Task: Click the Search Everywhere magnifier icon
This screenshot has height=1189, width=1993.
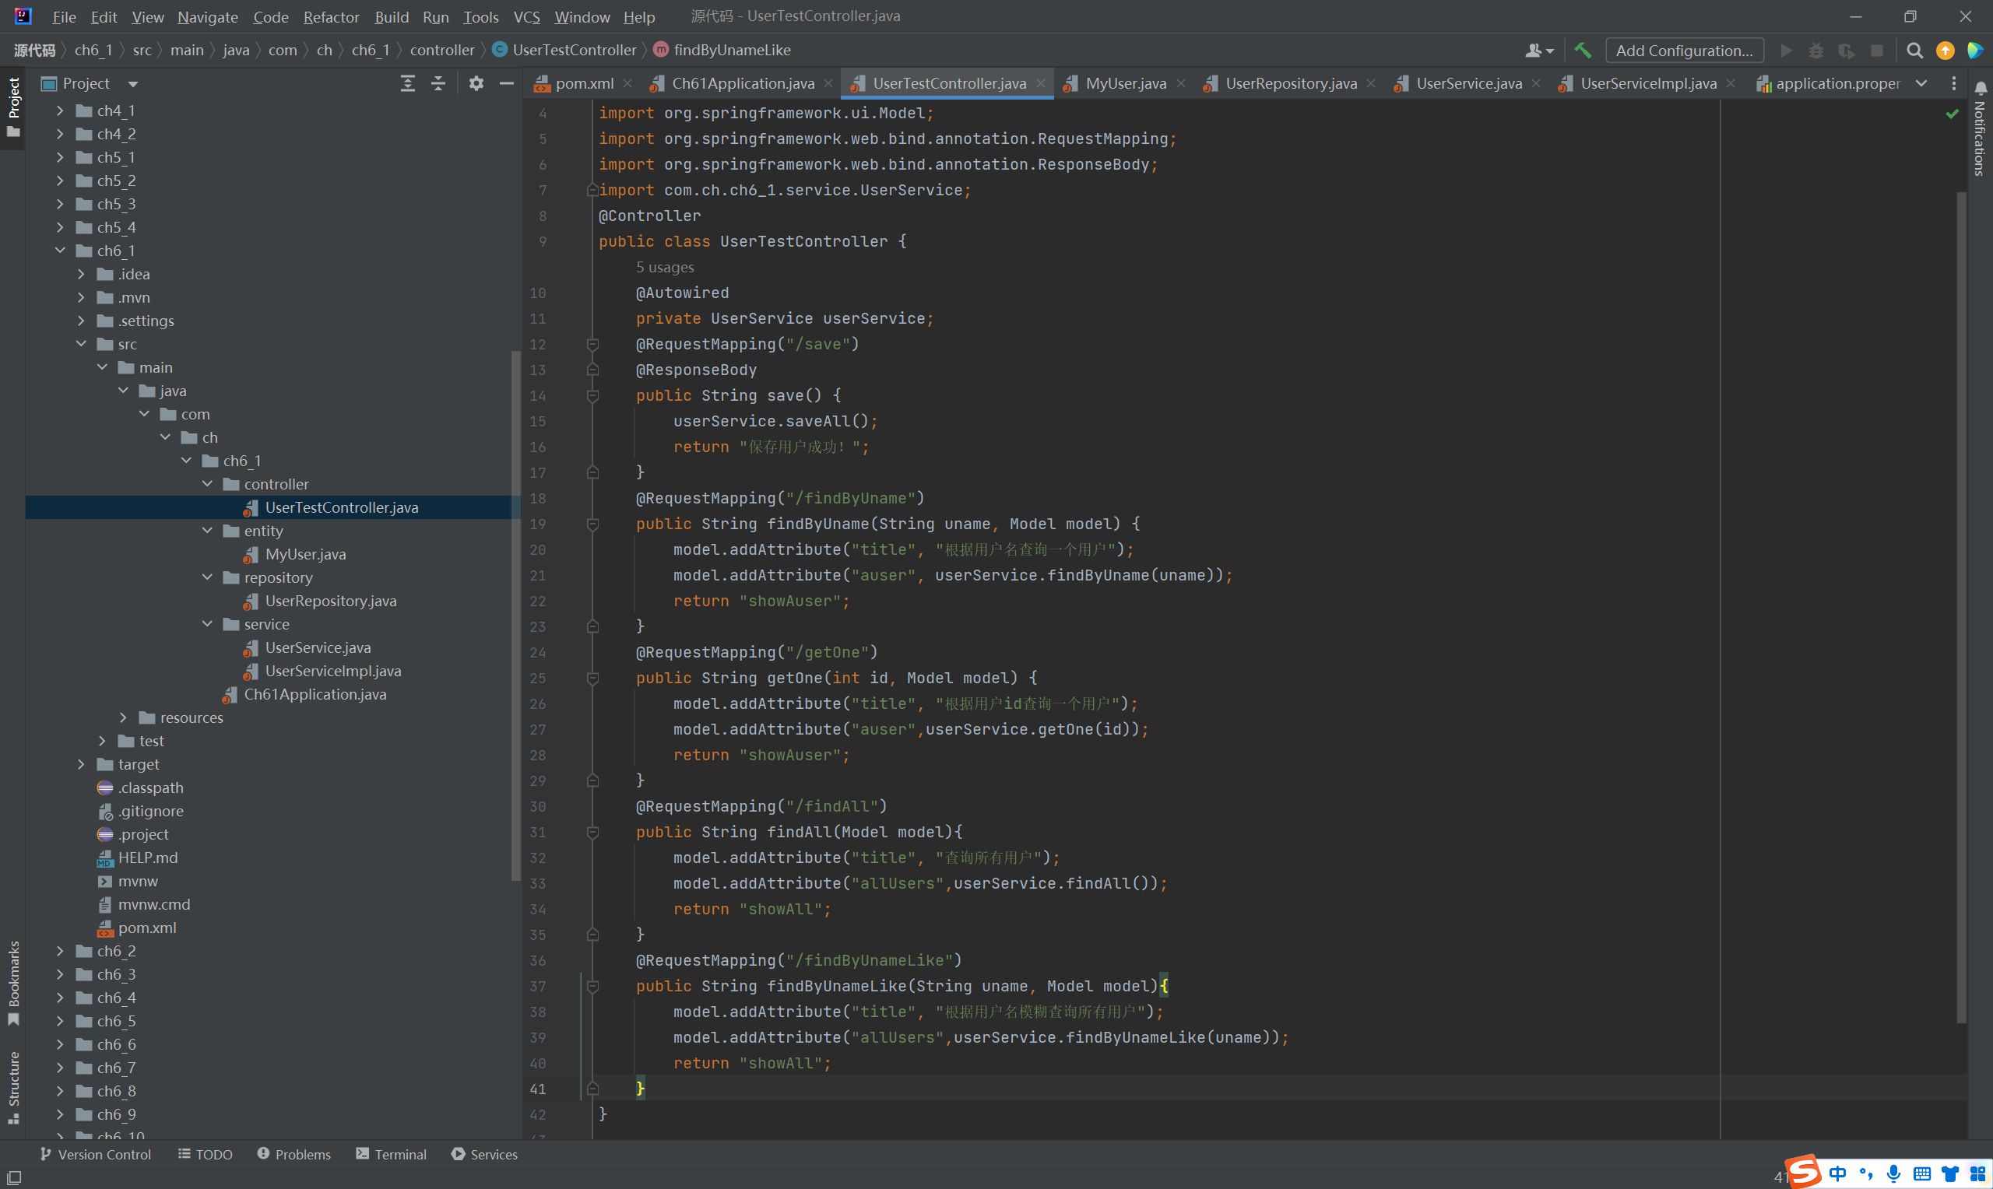Action: [1914, 51]
